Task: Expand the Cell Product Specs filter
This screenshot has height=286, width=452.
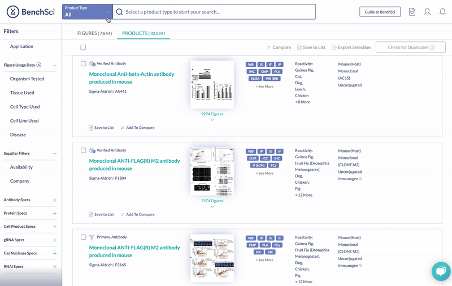Action: [55, 227]
